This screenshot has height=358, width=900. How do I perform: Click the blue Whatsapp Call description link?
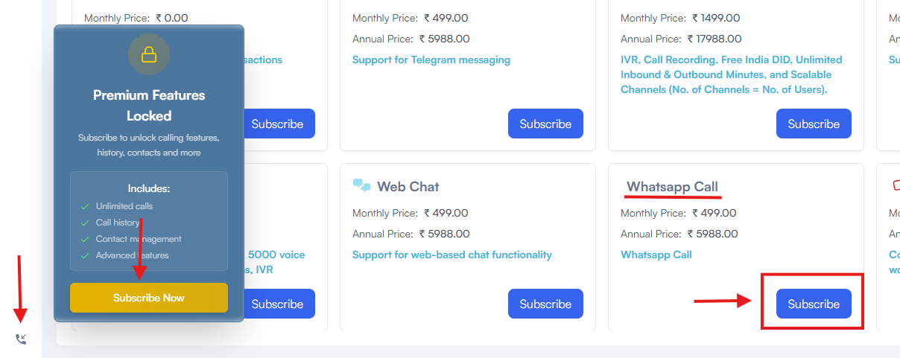[656, 255]
